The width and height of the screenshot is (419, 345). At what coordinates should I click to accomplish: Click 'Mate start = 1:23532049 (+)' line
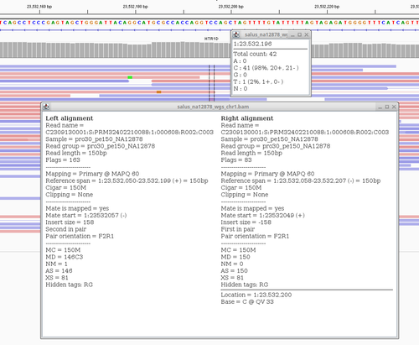tap(263, 216)
